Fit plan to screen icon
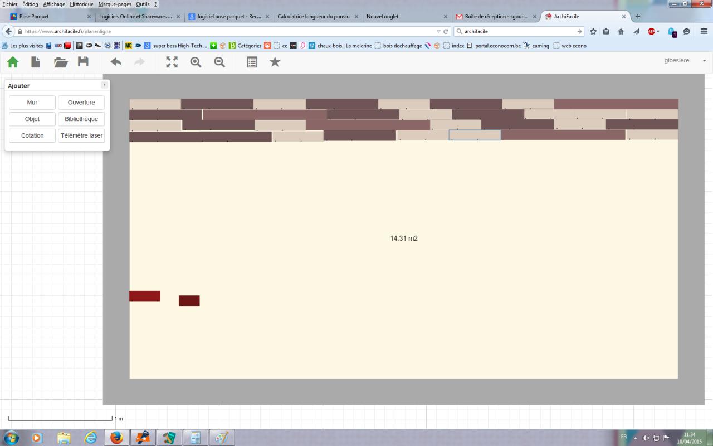713x446 pixels. click(172, 62)
